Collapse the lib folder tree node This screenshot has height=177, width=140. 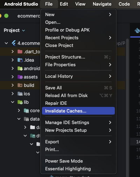pos(13,102)
